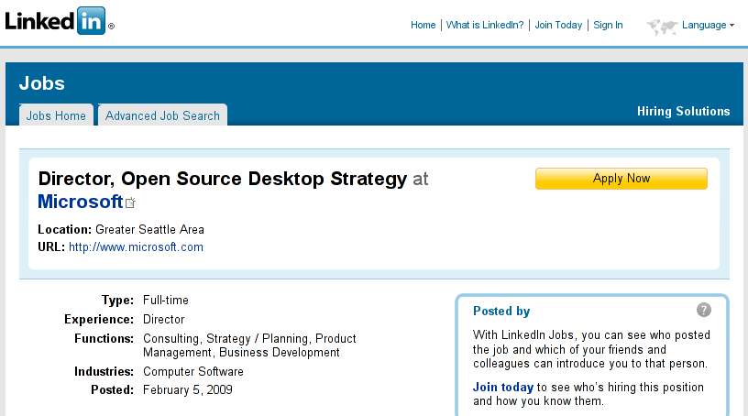Click the external link icon beside Microsoft
The height and width of the screenshot is (416, 748).
pos(131,203)
